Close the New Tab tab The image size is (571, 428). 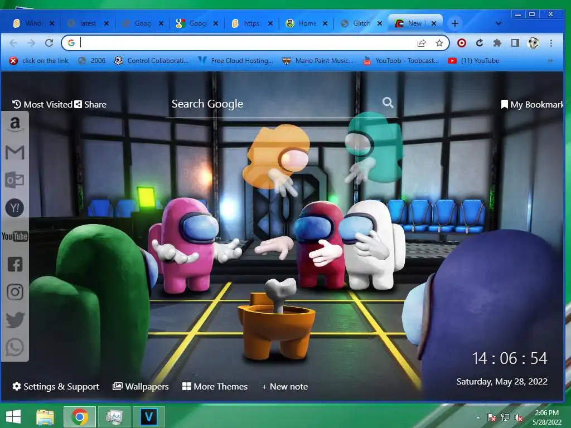coord(434,23)
